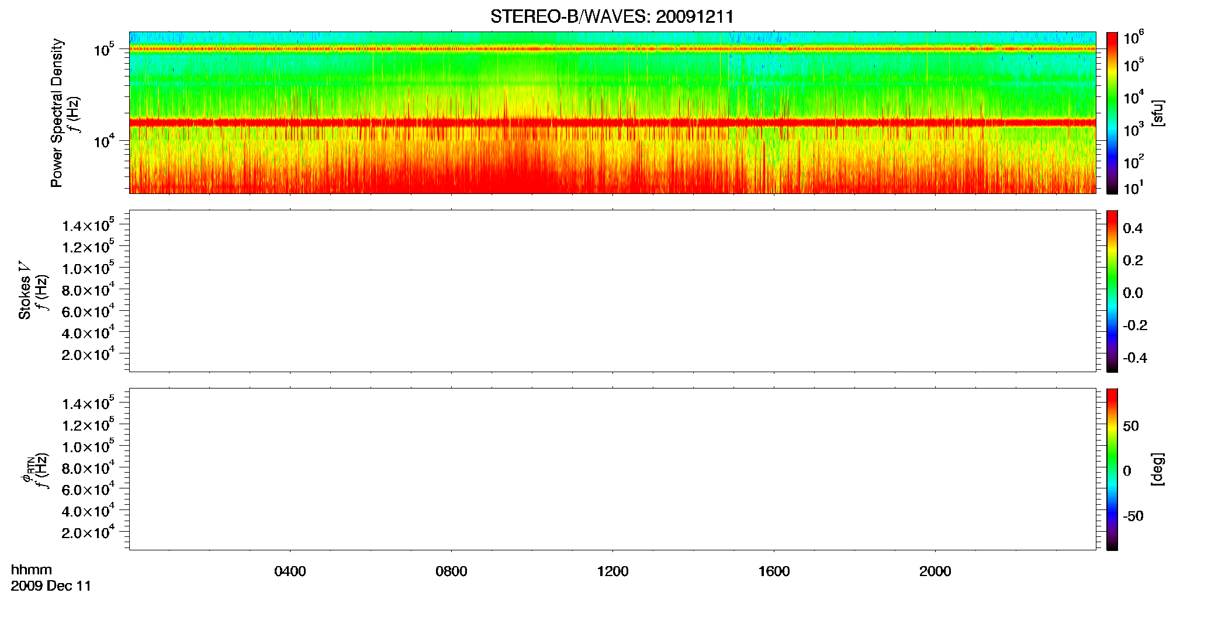The height and width of the screenshot is (631, 1225).
Task: Click the phi RTN degrees color bar
Action: click(x=1112, y=469)
